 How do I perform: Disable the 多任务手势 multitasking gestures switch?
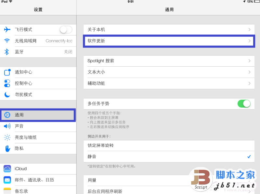244,103
